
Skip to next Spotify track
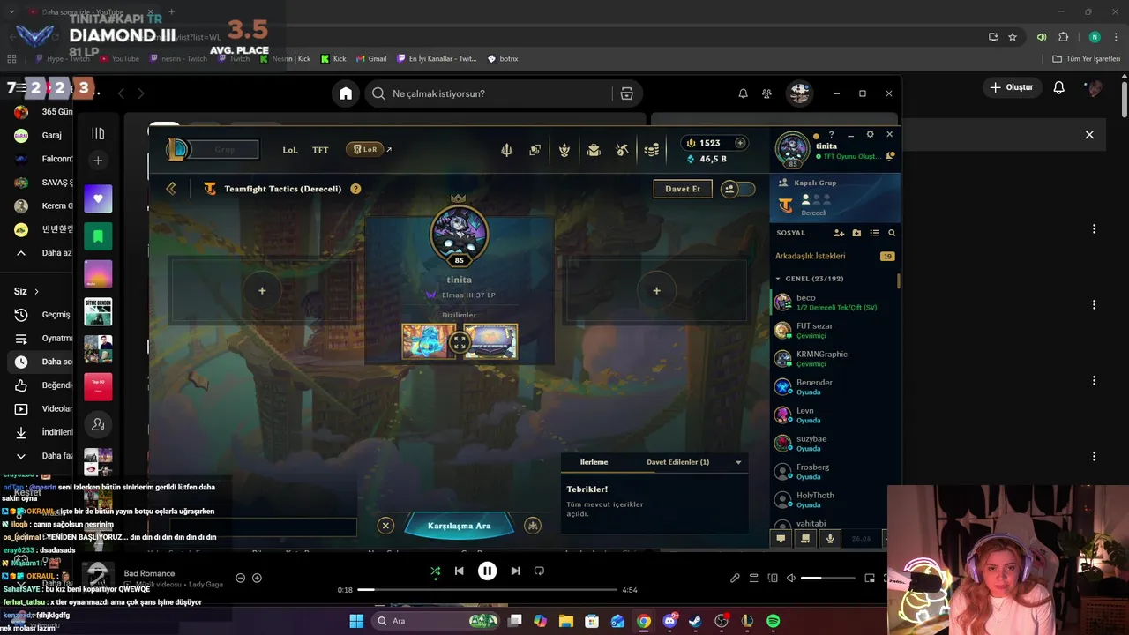515,571
